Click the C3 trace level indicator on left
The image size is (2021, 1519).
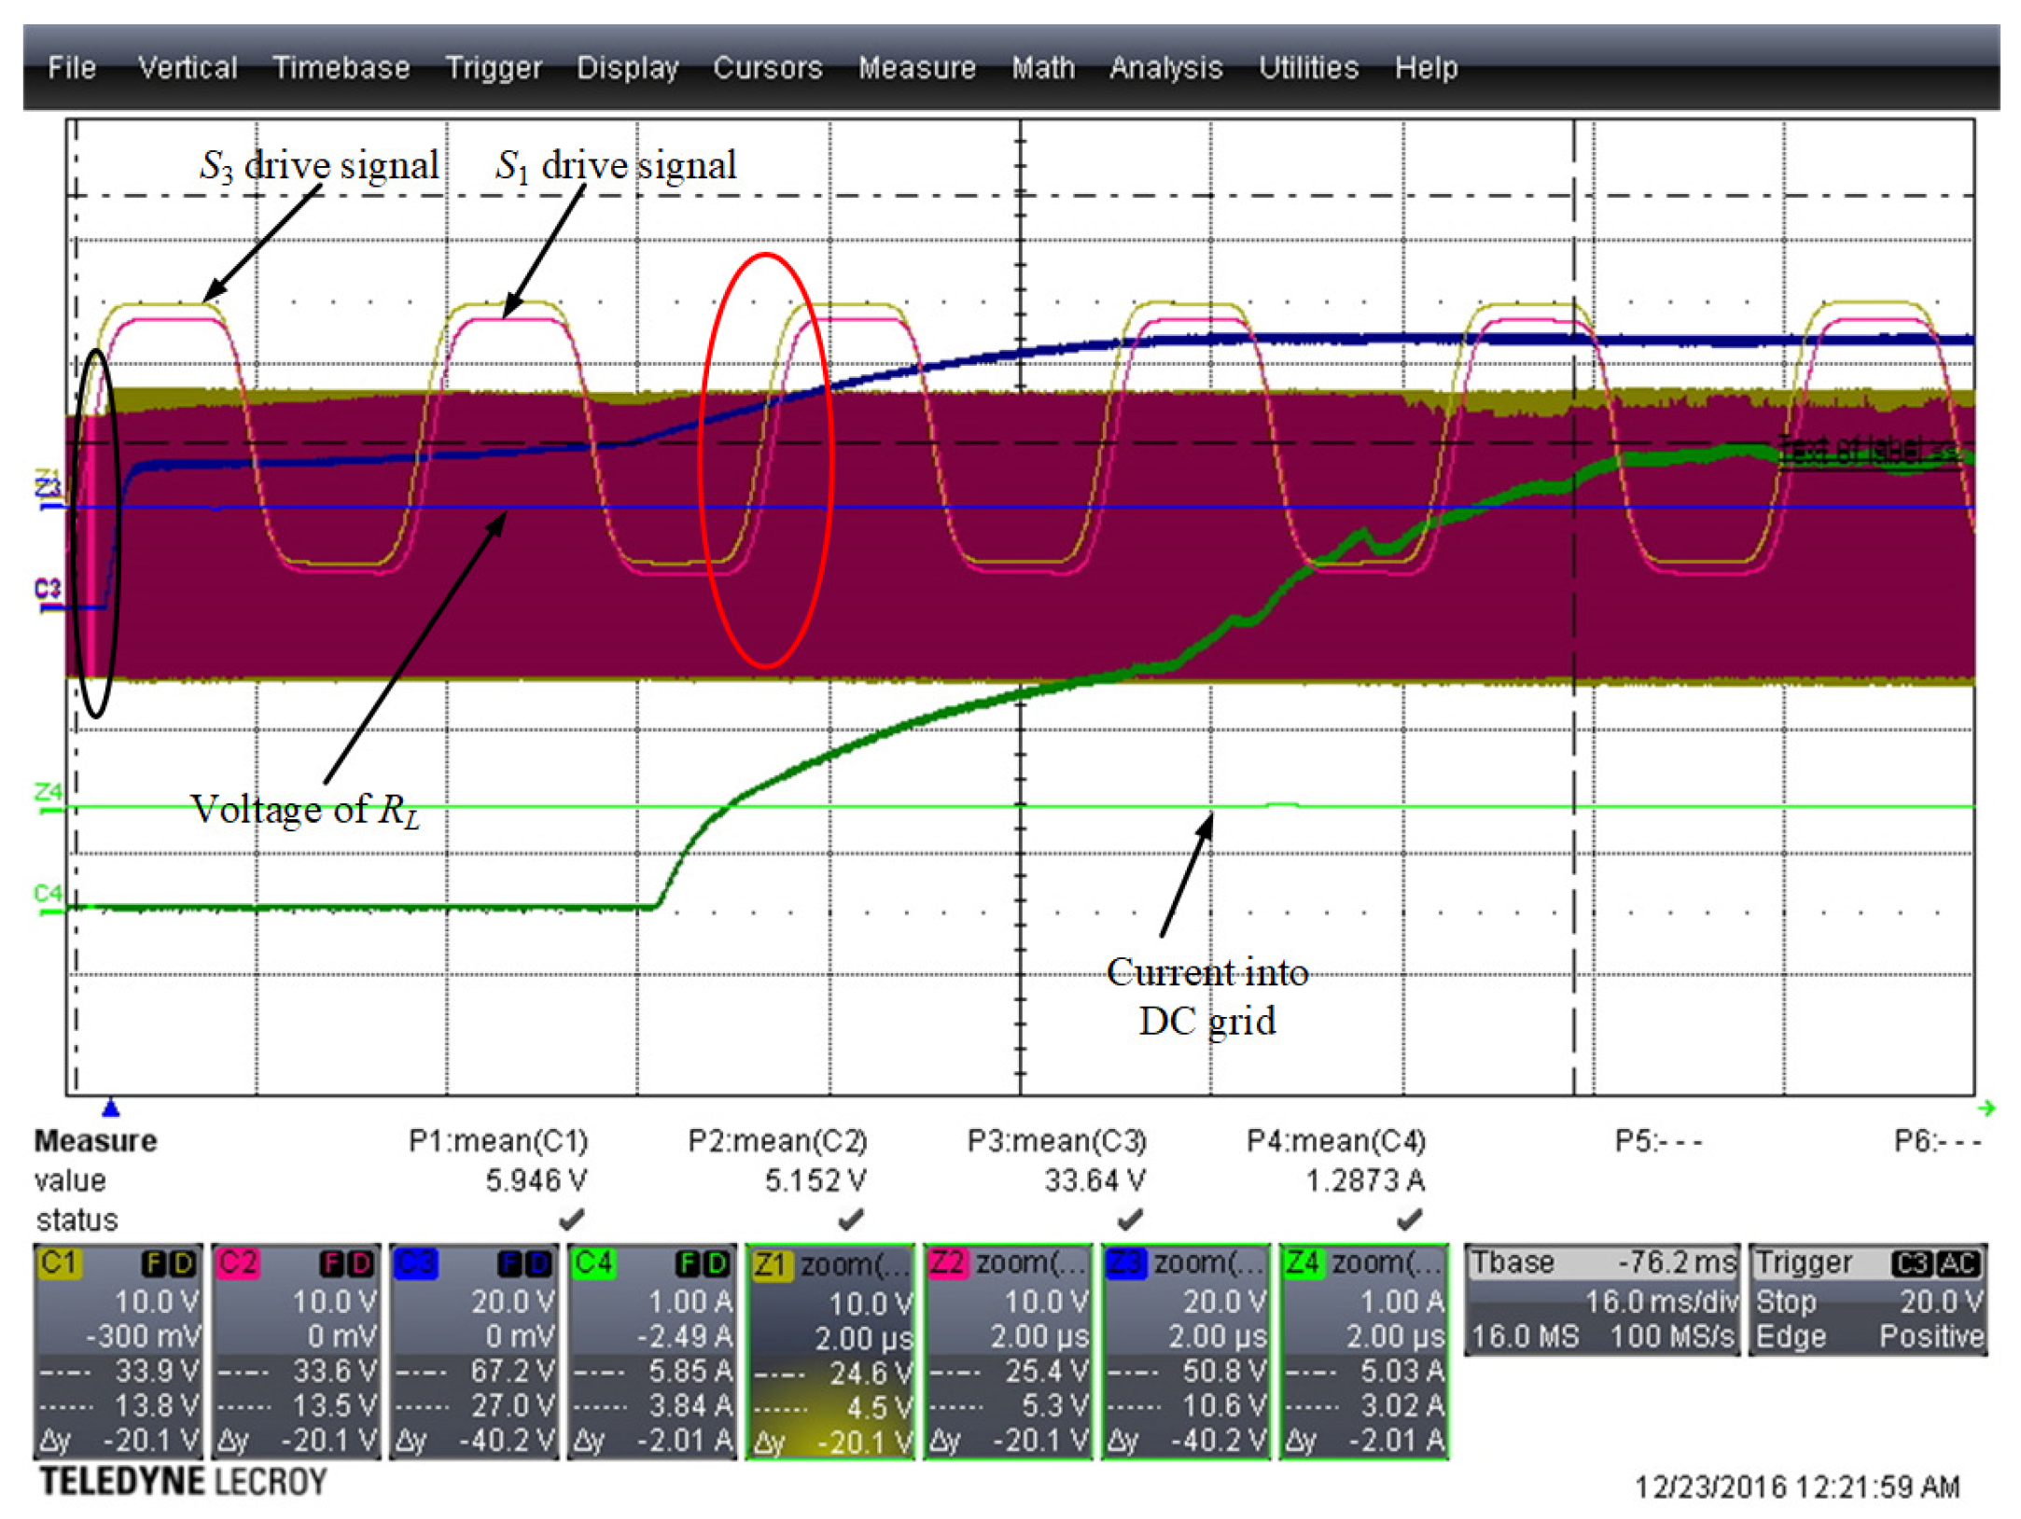[x=48, y=592]
